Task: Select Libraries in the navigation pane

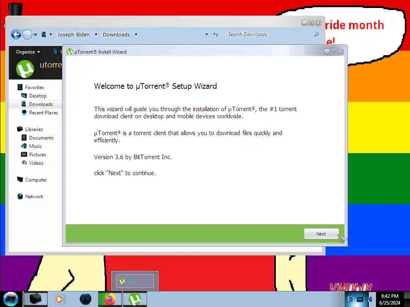Action: pyautogui.click(x=34, y=129)
